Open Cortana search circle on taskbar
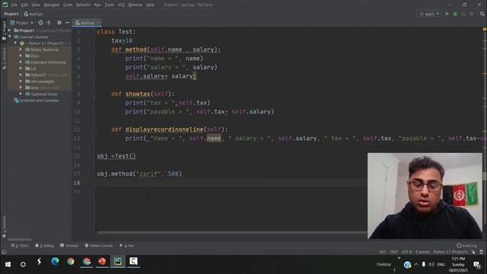The image size is (487, 274). coord(23,264)
